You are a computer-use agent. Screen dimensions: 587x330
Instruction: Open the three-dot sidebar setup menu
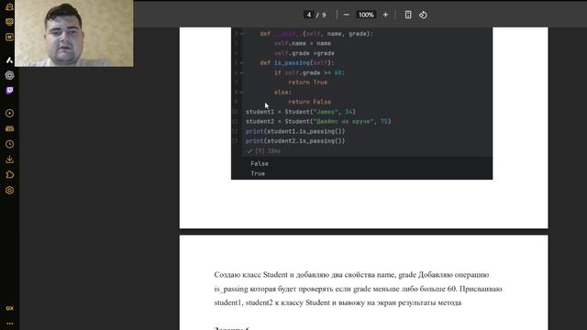(x=10, y=324)
